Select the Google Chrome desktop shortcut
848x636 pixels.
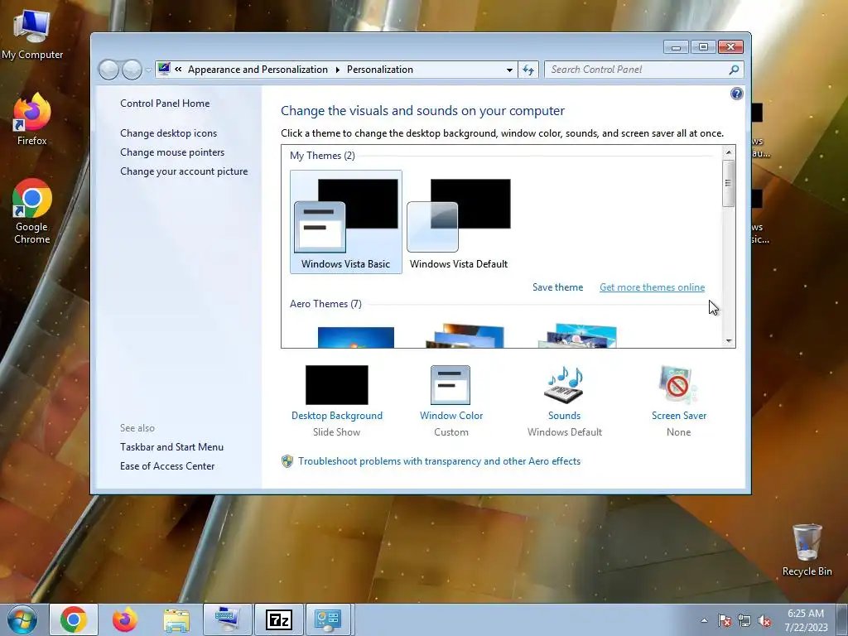31,211
